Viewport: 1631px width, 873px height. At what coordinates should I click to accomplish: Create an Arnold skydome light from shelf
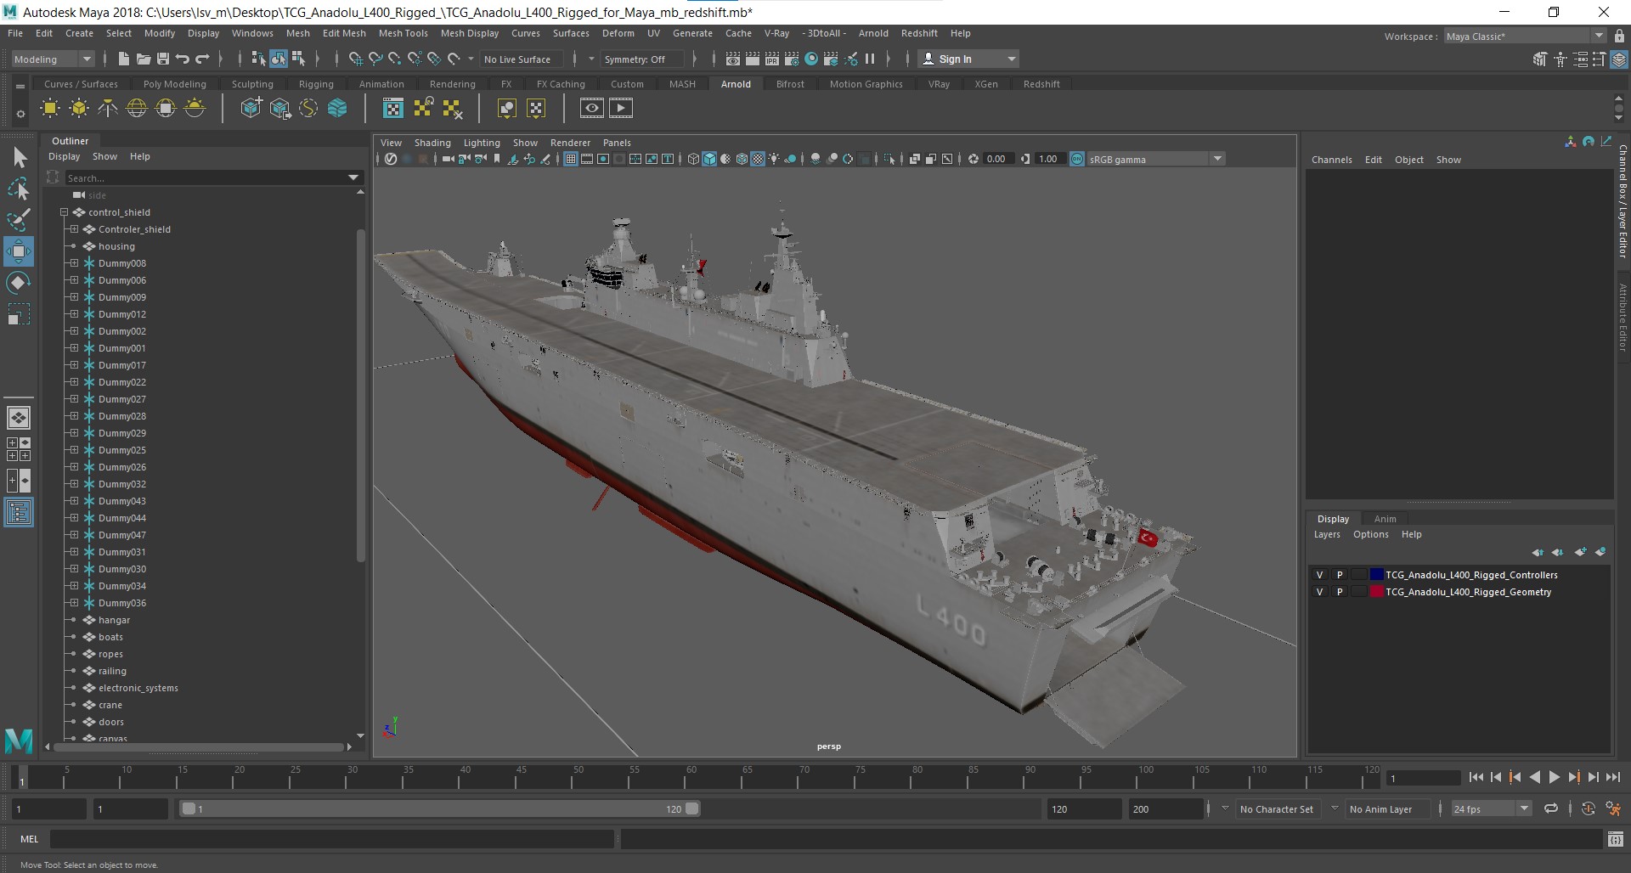pyautogui.click(x=137, y=109)
